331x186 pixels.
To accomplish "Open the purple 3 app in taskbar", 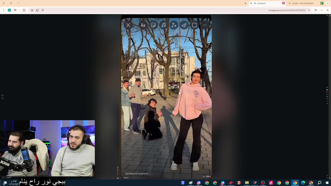I will coord(183,183).
